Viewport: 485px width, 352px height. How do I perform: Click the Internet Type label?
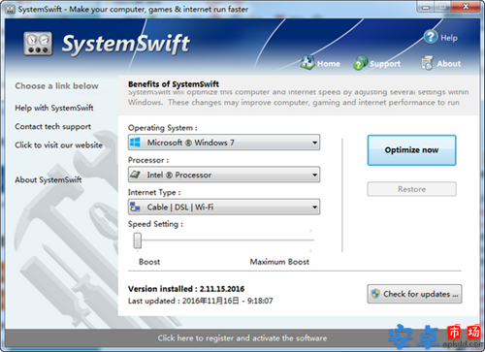pos(154,193)
